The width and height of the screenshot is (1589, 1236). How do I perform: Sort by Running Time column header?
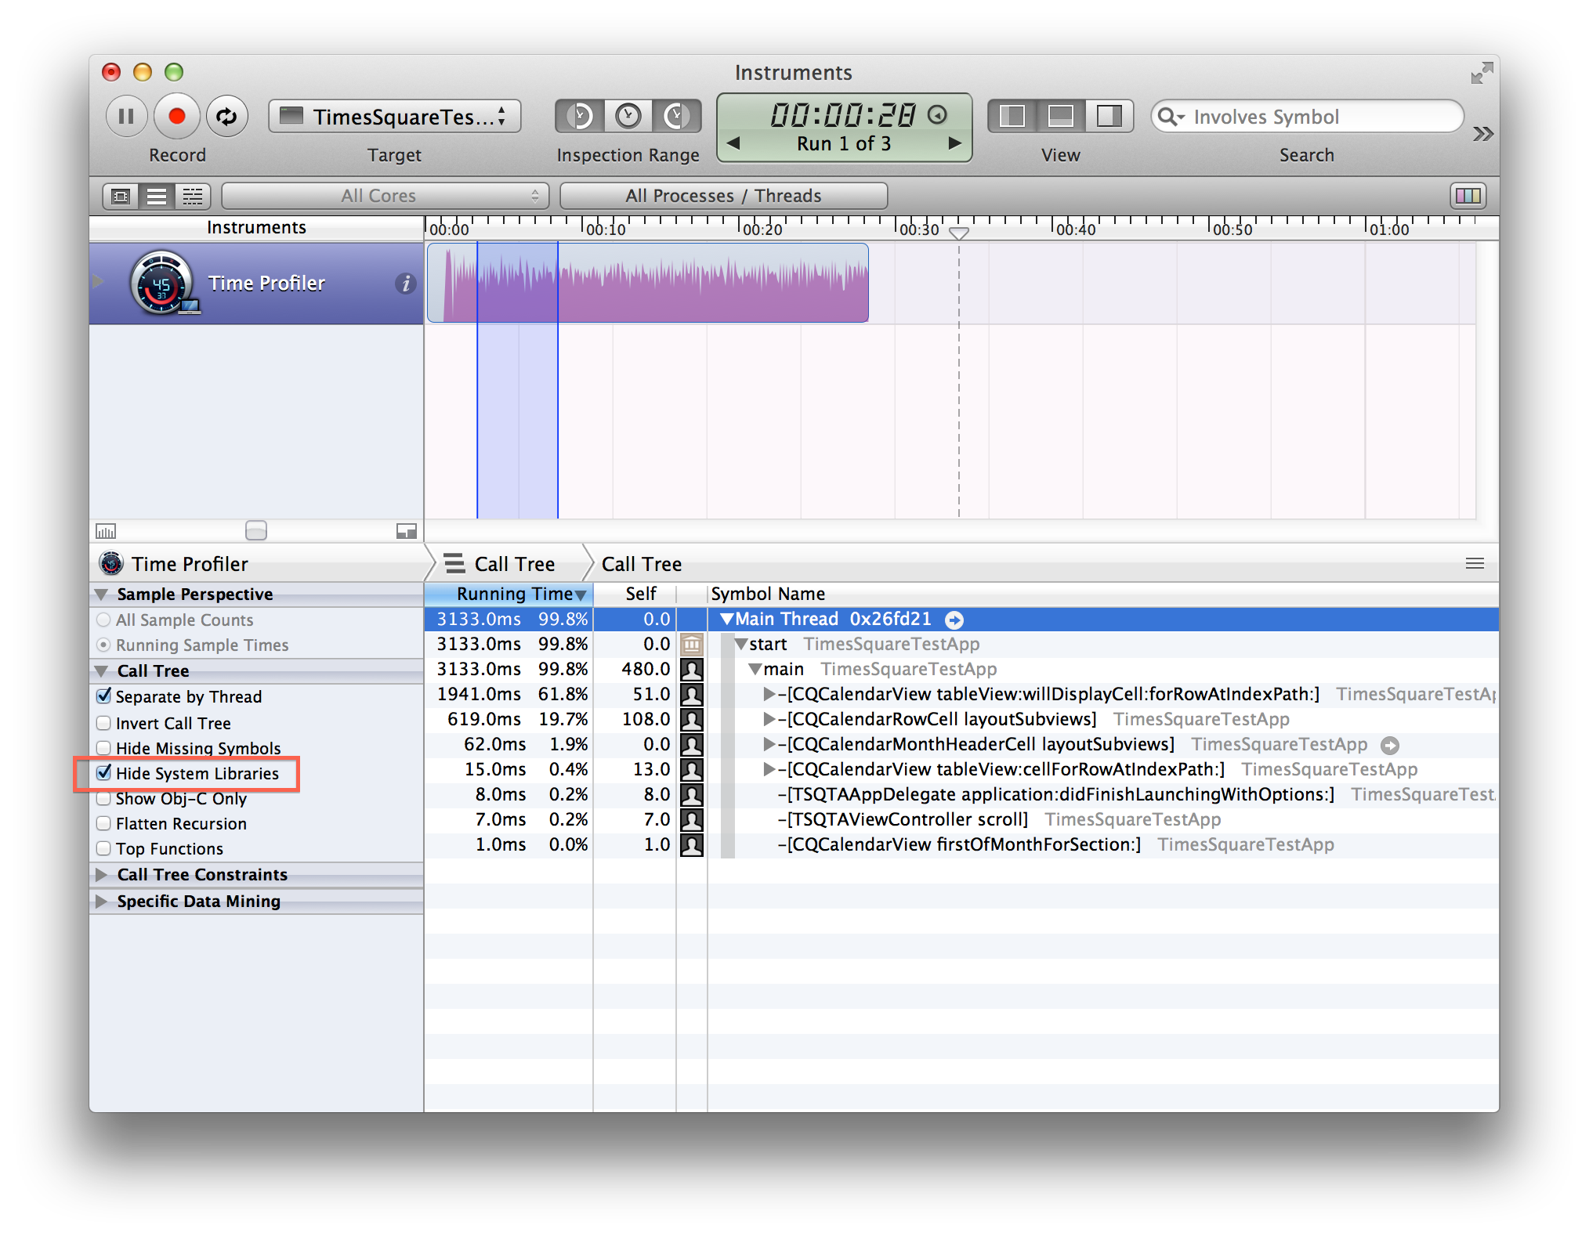[x=513, y=594]
